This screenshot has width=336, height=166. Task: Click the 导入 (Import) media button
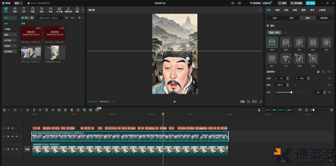pos(25,18)
